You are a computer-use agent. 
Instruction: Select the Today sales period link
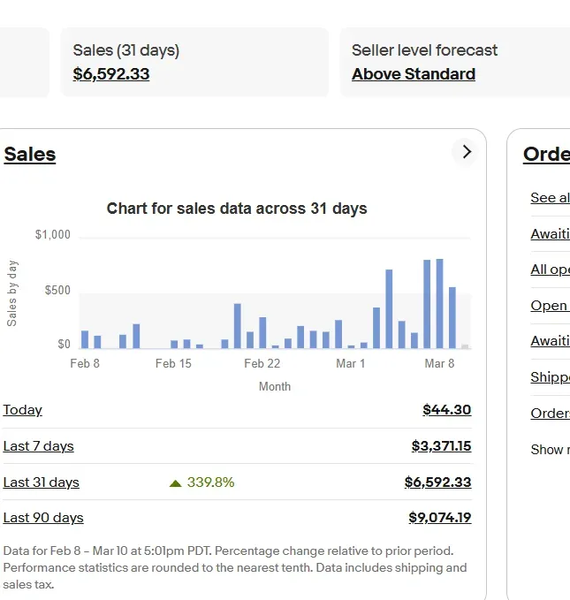click(x=22, y=410)
